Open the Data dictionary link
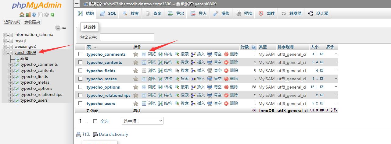Screen dimensions: 391x144 click(x=113, y=134)
